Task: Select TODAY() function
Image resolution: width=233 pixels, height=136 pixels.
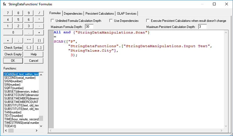Action: click(21, 126)
